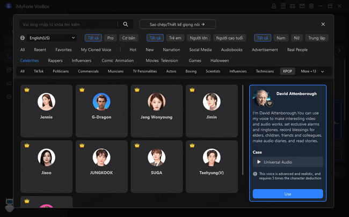Select G-Dragon voice avatar
The height and width of the screenshot is (217, 349).
pos(101,102)
